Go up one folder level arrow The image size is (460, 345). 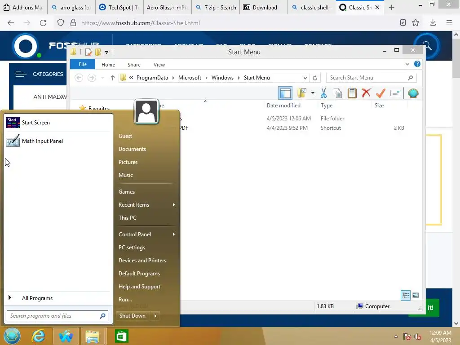[112, 78]
